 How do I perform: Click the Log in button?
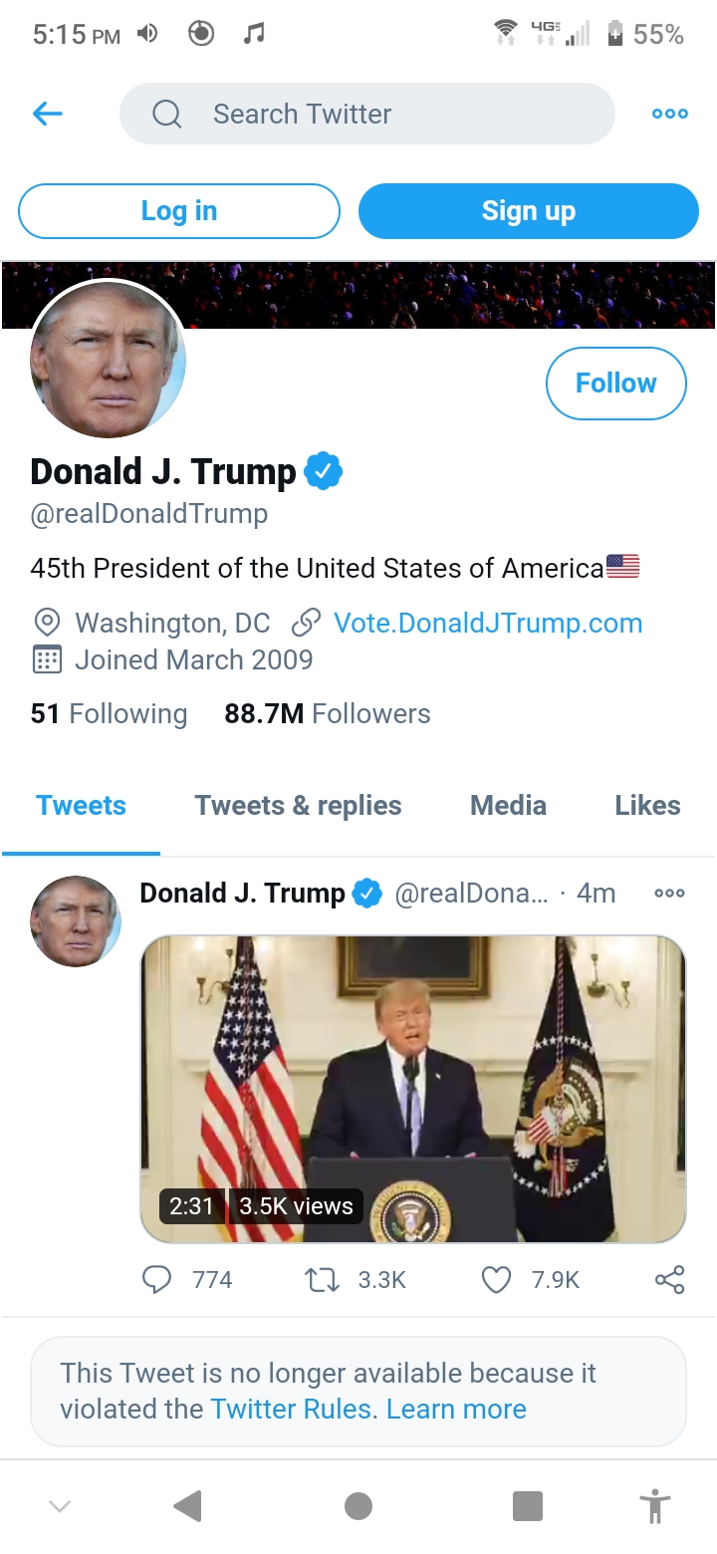pyautogui.click(x=179, y=211)
